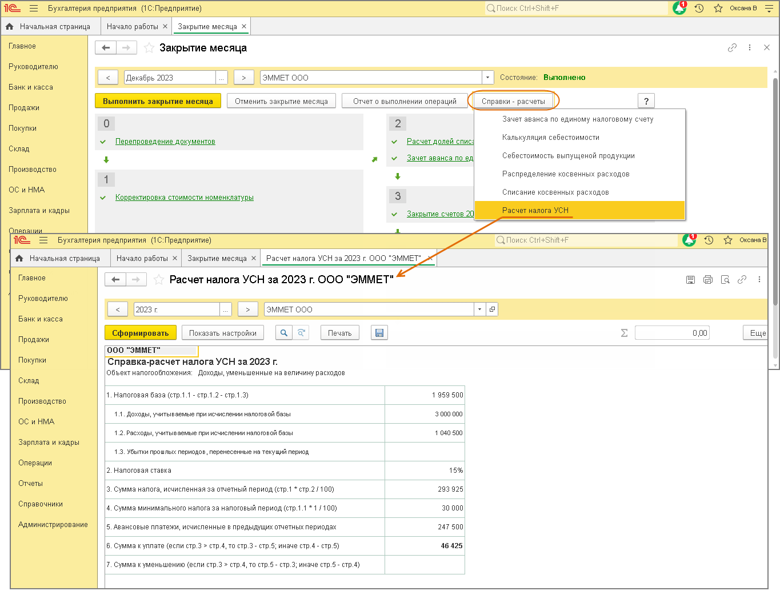Screen dimensions: 780x591
Task: Click find-next icon beside magnifier
Action: (x=301, y=333)
